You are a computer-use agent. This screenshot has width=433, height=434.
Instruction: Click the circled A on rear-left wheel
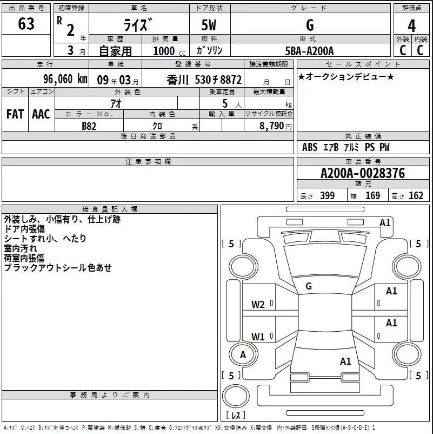(x=243, y=354)
